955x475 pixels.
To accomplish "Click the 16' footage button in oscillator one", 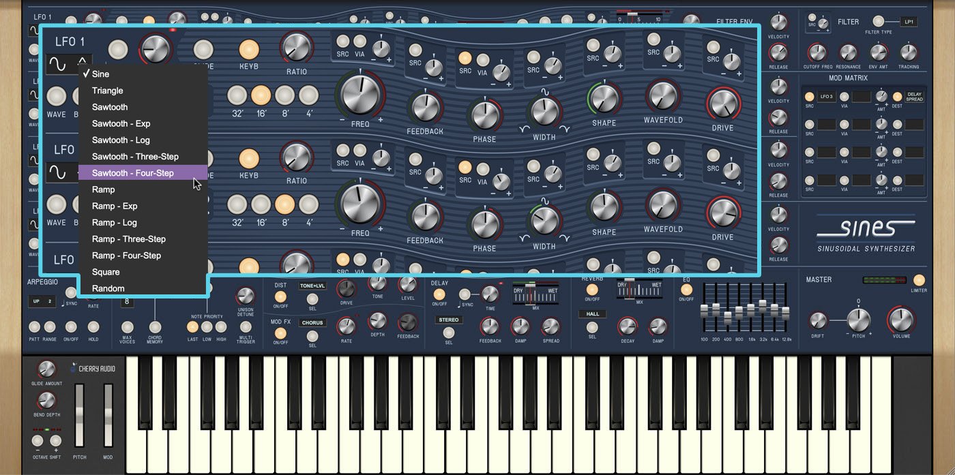I will pos(260,95).
